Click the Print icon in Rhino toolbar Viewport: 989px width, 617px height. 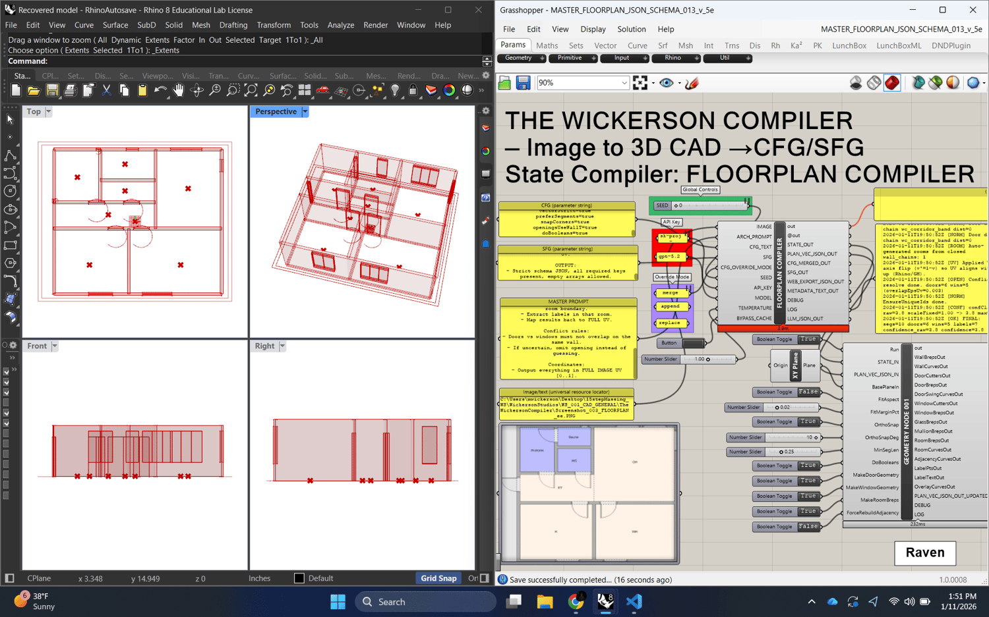[70, 90]
